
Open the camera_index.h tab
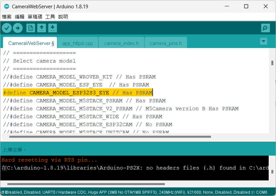121,43
